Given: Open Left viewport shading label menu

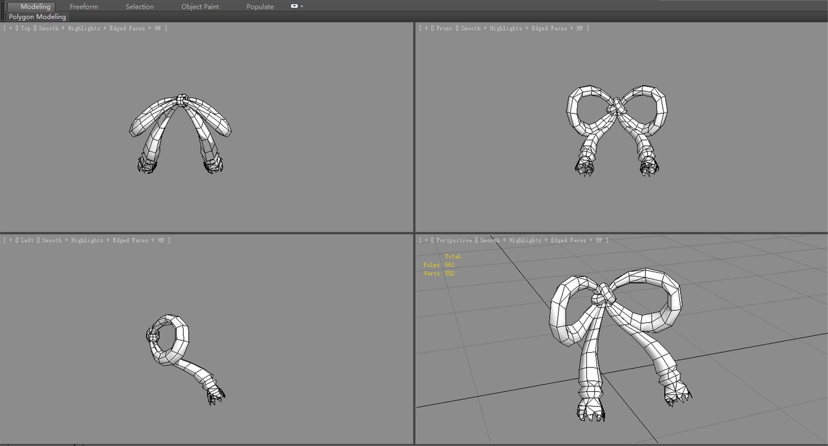Looking at the screenshot, I should pos(103,240).
